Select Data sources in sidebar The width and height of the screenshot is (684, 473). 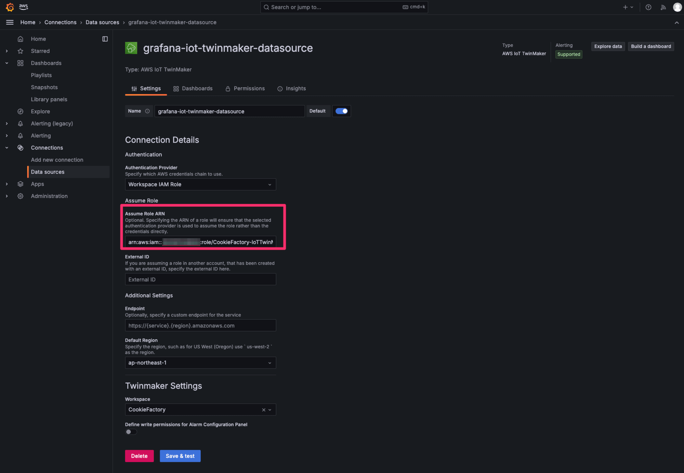(68, 172)
